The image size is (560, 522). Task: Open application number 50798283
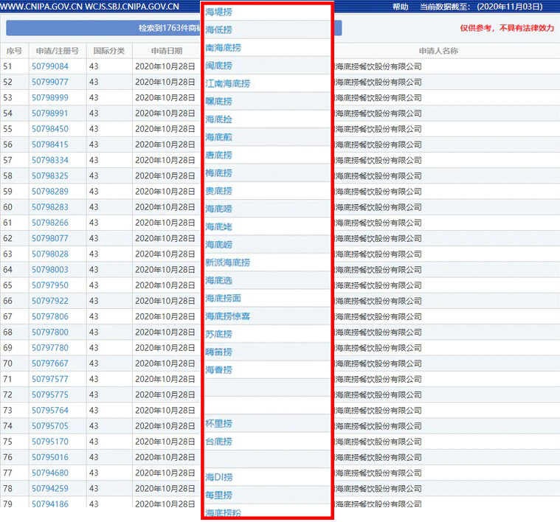pyautogui.click(x=50, y=207)
